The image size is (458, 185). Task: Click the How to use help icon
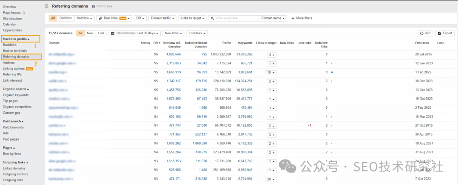pyautogui.click(x=93, y=6)
